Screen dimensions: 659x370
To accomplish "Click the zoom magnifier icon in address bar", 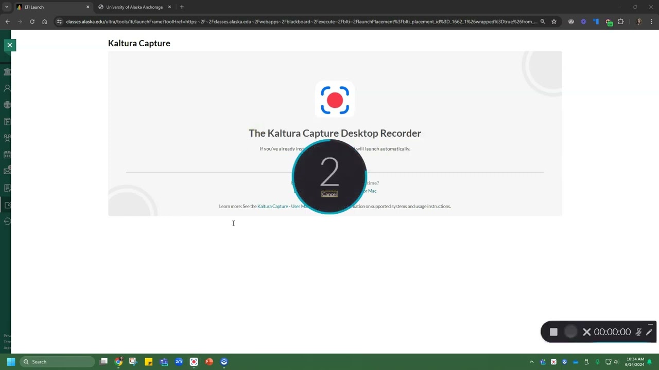I will click(543, 22).
